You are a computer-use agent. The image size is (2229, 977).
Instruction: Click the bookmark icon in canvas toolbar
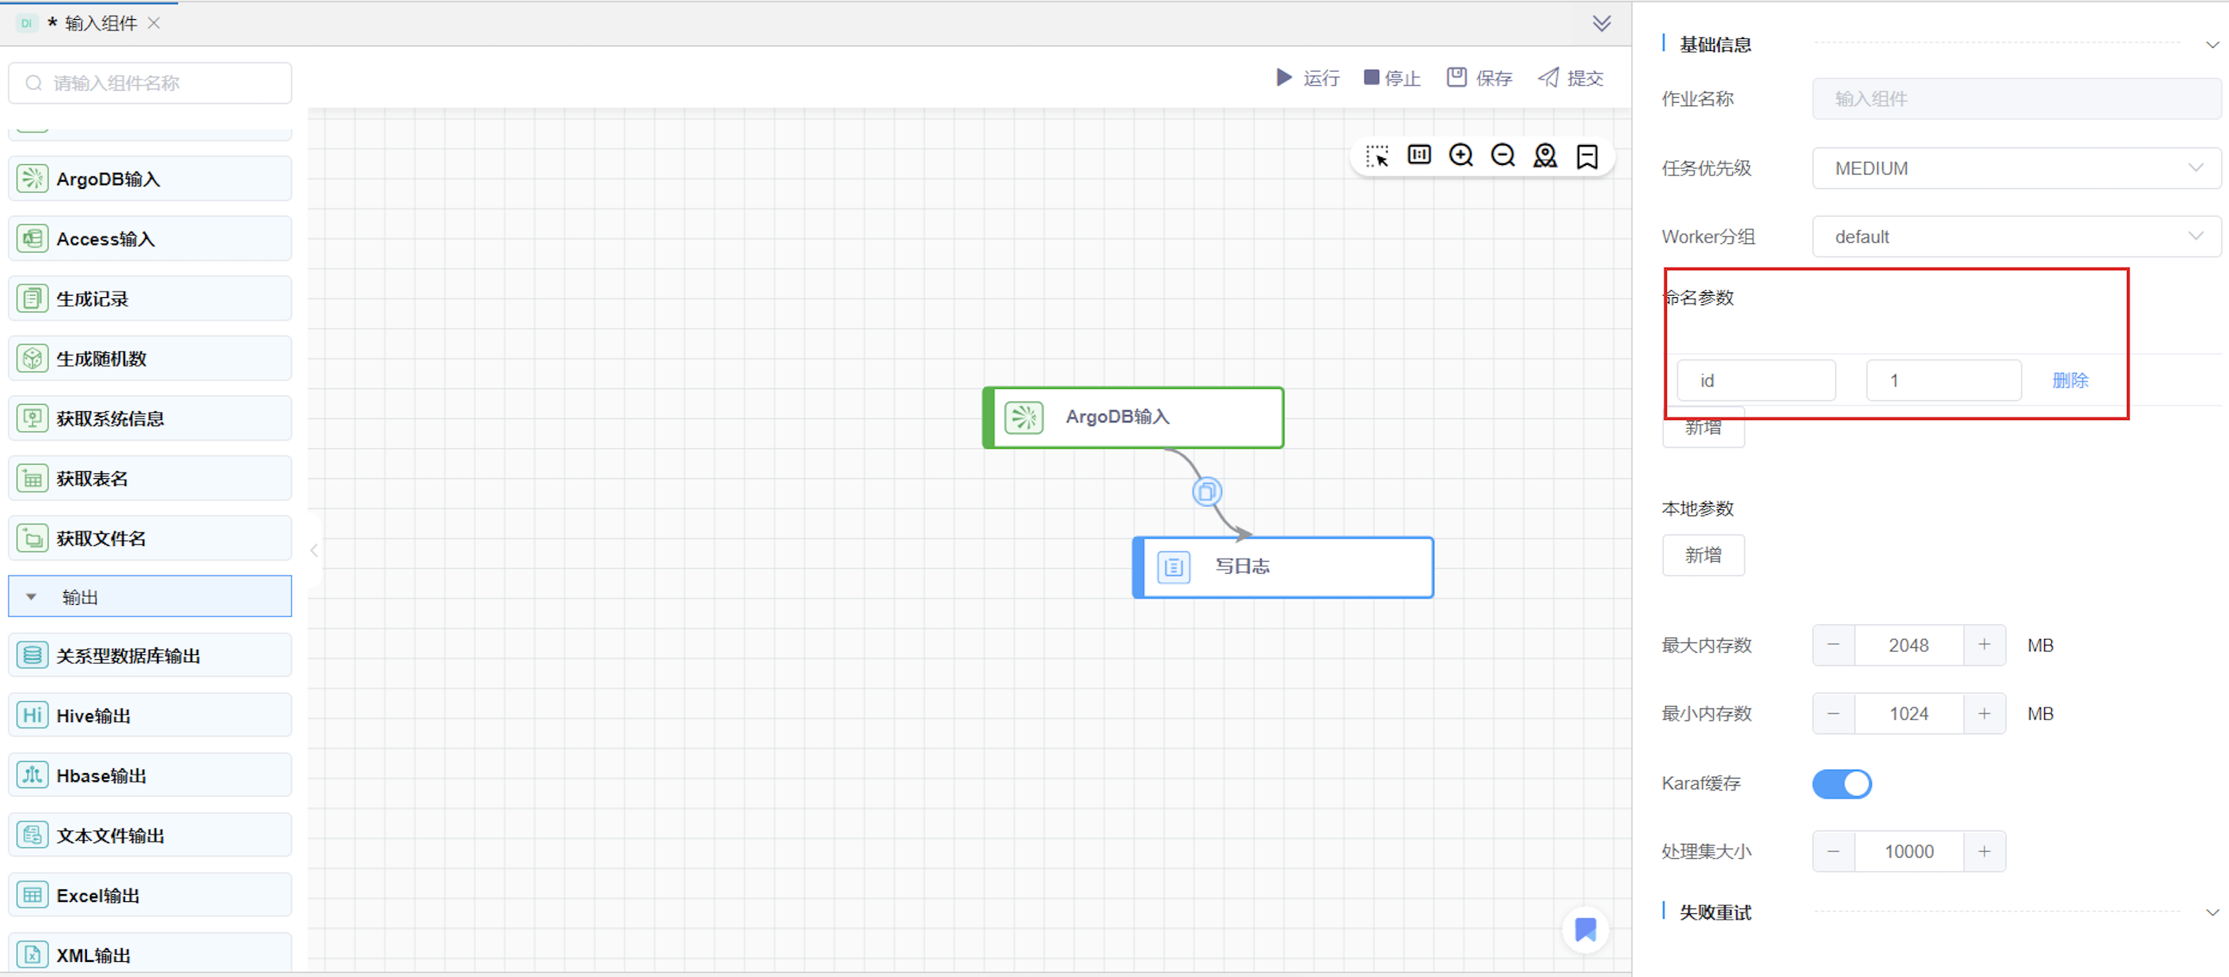tap(1587, 155)
